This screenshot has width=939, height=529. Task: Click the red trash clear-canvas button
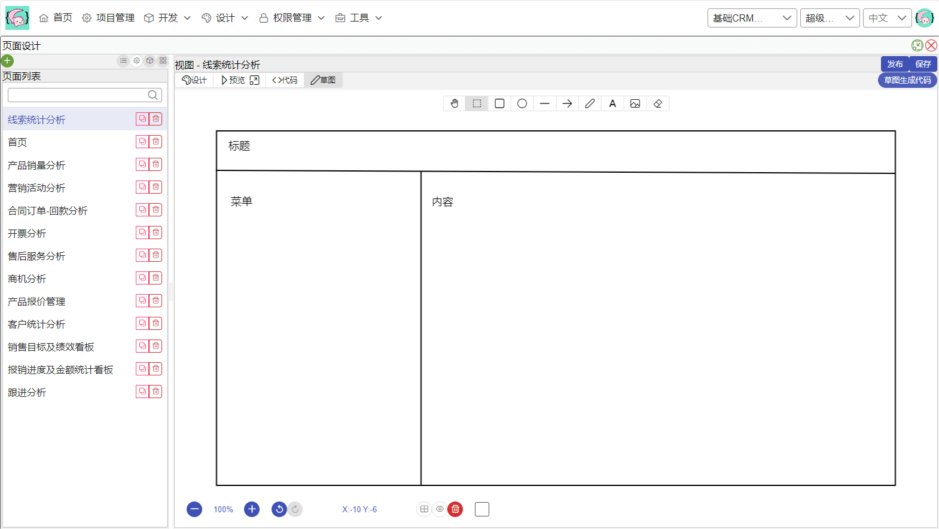pyautogui.click(x=455, y=509)
